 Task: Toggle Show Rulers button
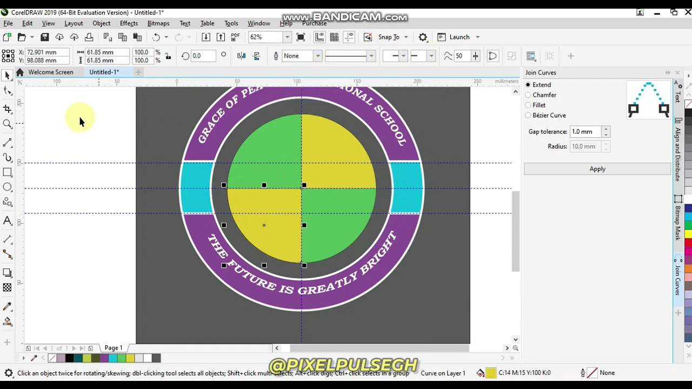coord(320,37)
